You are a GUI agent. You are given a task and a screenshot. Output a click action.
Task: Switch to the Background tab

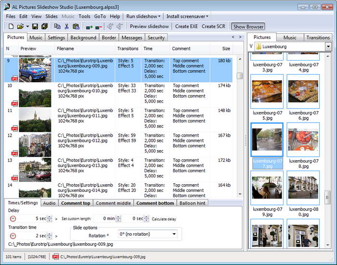coord(83,38)
